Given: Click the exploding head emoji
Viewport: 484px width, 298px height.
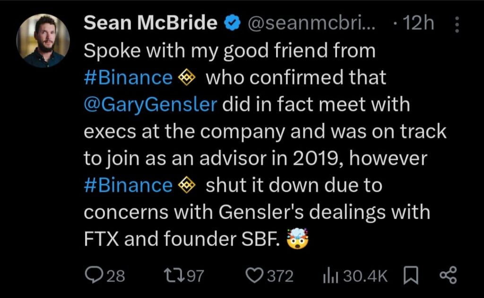Looking at the screenshot, I should point(297,240).
